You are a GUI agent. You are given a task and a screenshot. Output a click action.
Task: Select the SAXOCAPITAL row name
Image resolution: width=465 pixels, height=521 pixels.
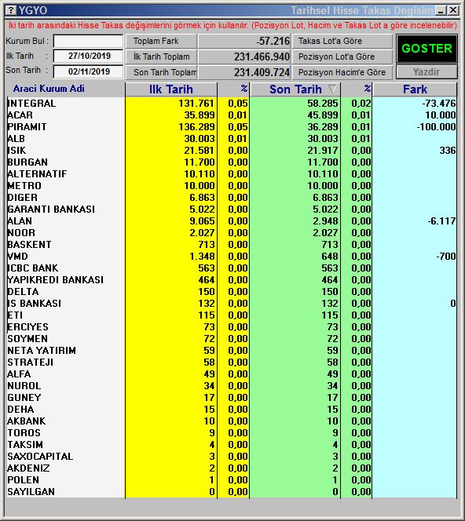point(40,457)
